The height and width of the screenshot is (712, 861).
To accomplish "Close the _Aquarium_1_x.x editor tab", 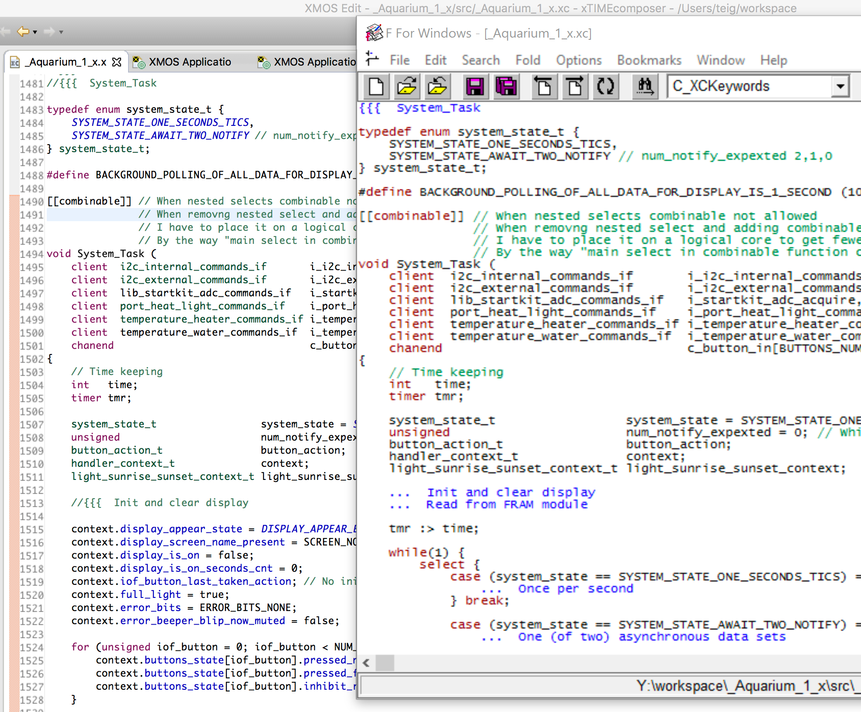I will pos(117,62).
